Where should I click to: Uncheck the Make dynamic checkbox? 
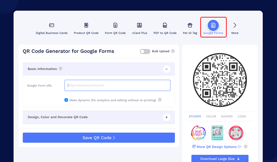tap(66, 100)
